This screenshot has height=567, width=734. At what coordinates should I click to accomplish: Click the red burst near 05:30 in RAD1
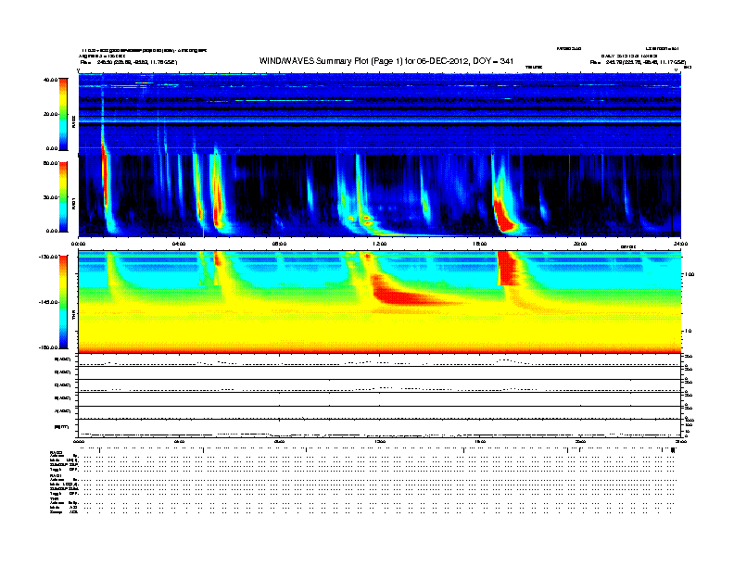217,196
